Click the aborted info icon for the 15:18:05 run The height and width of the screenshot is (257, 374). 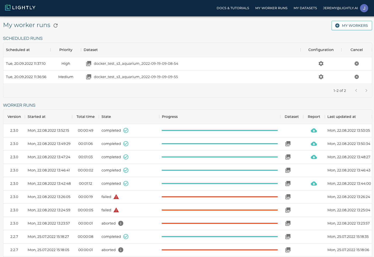121,250
